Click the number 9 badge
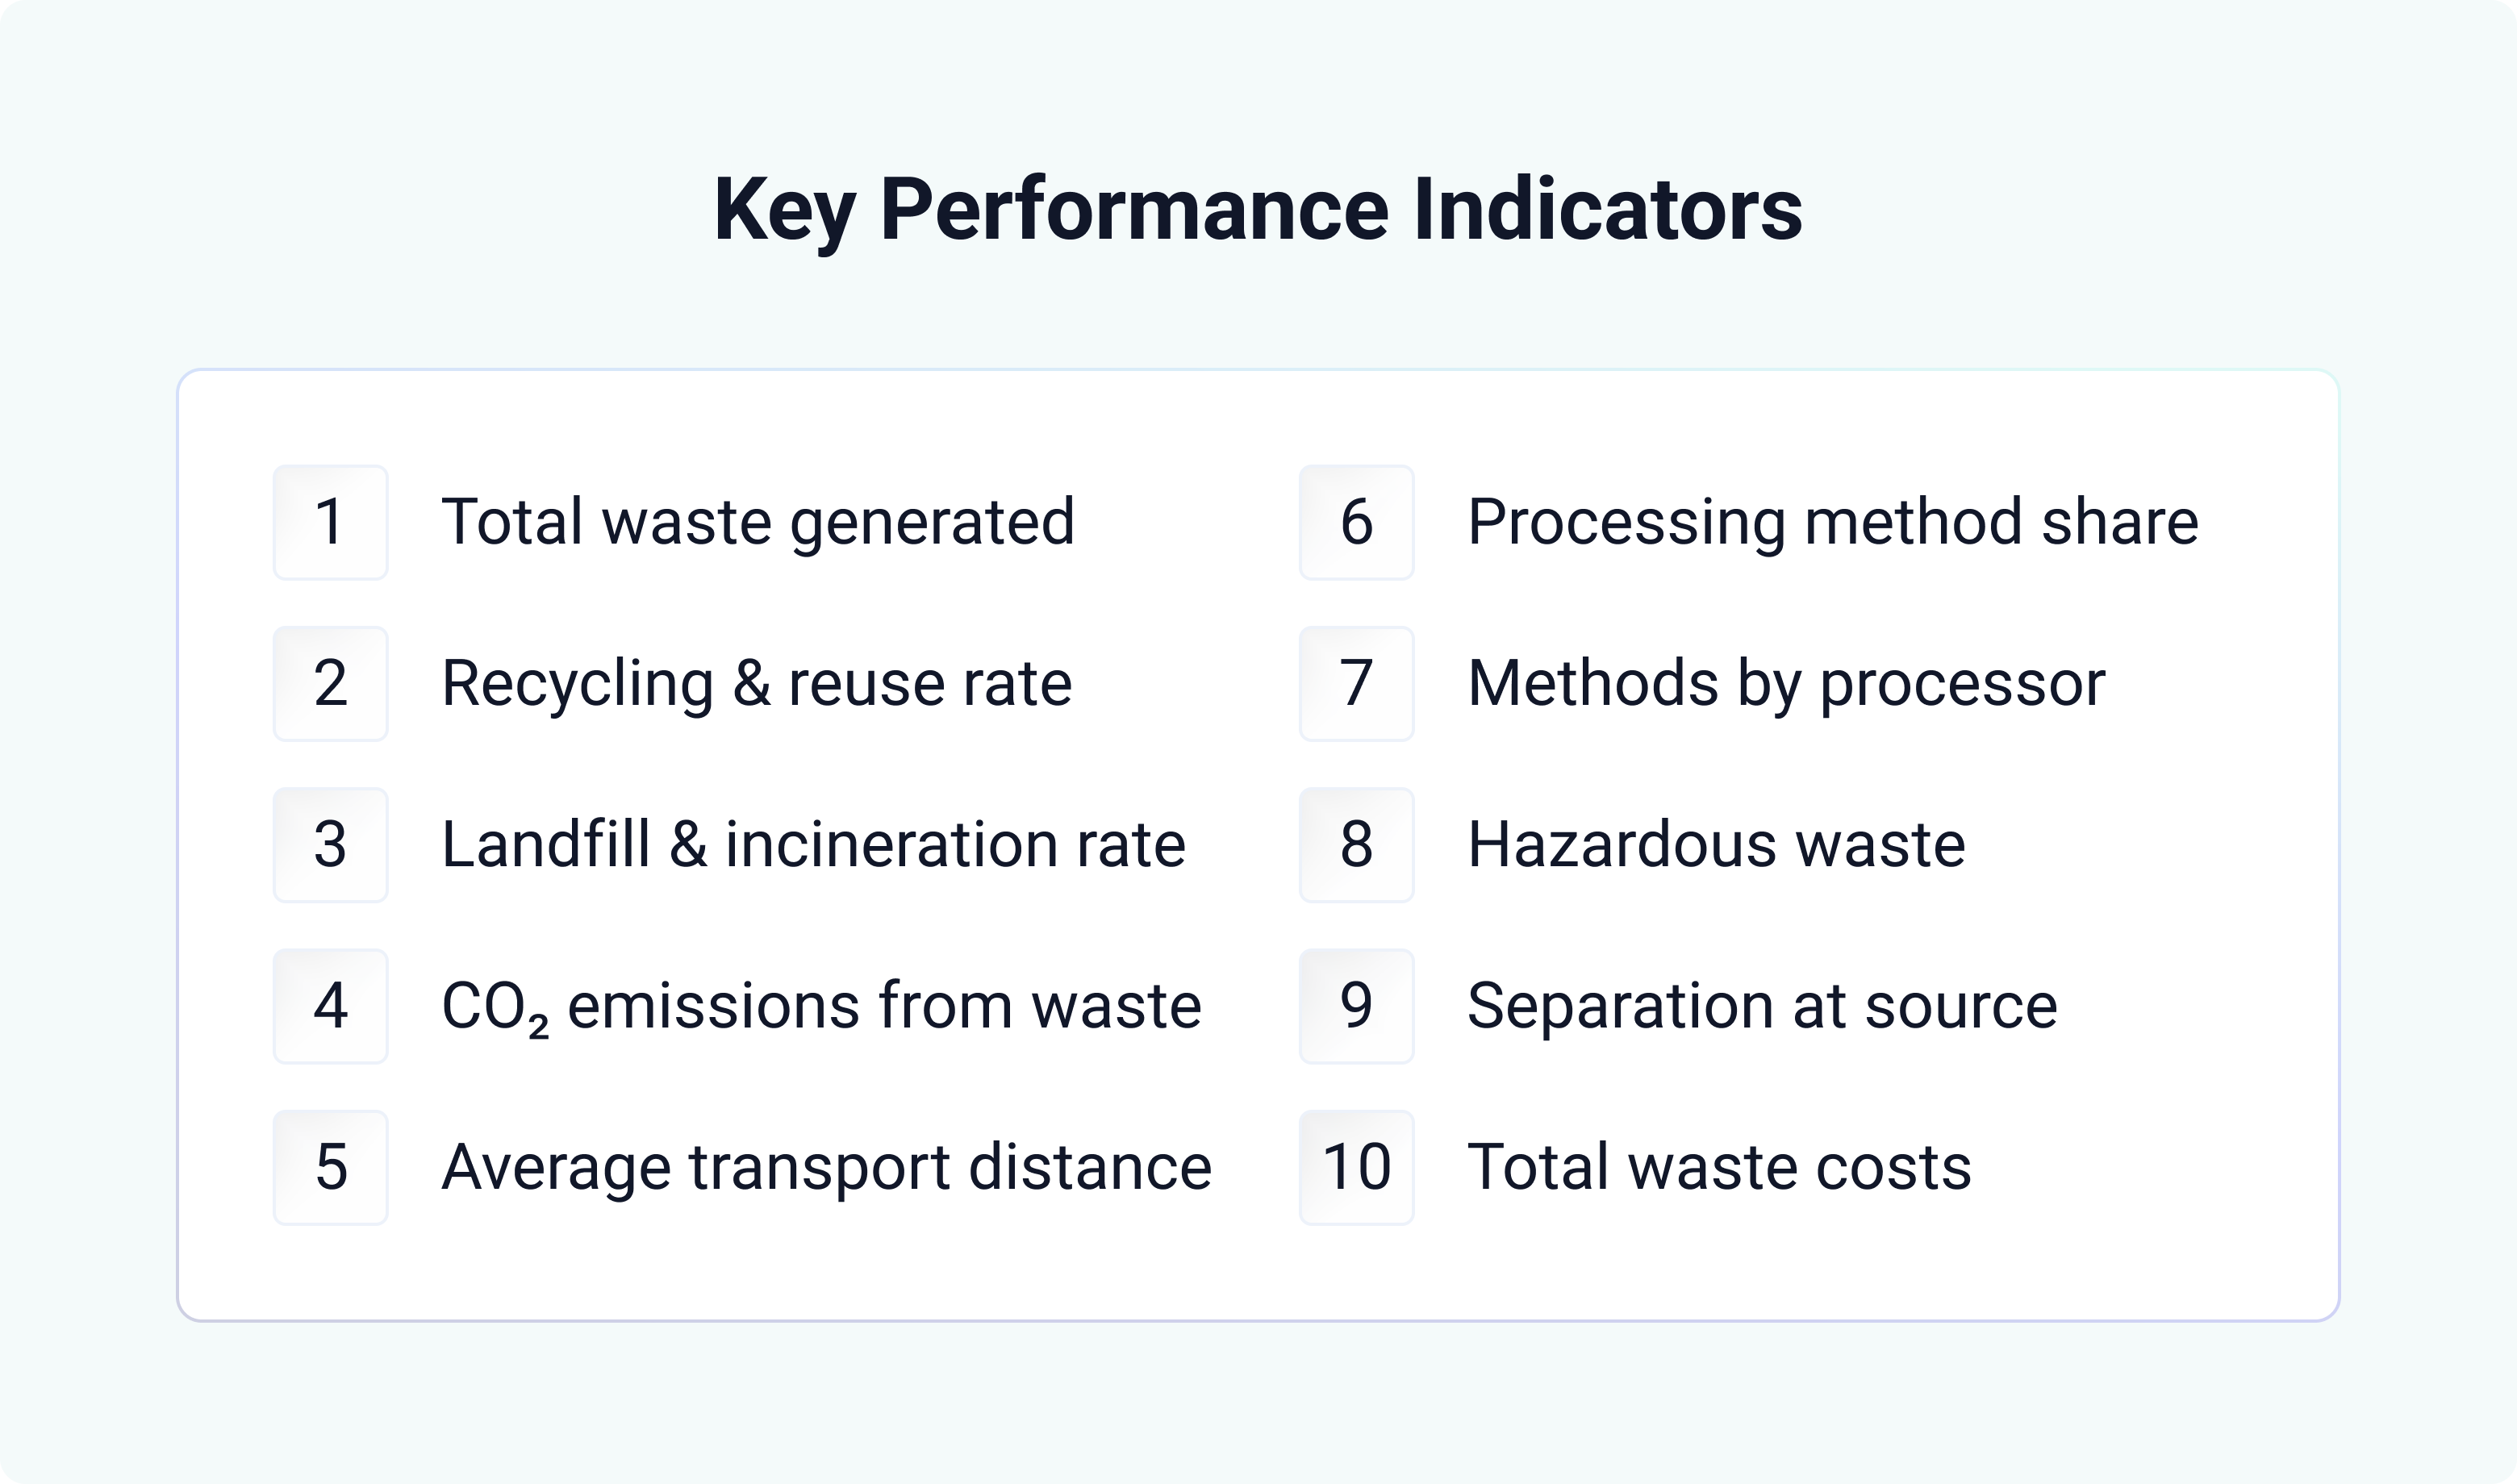 click(1356, 1006)
